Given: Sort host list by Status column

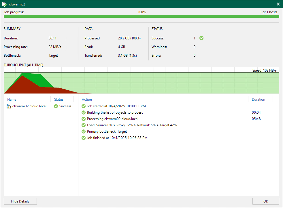Looking at the screenshot, I should click(59, 100).
